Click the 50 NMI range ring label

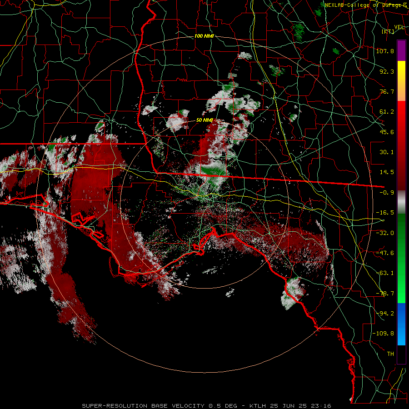pyautogui.click(x=204, y=120)
